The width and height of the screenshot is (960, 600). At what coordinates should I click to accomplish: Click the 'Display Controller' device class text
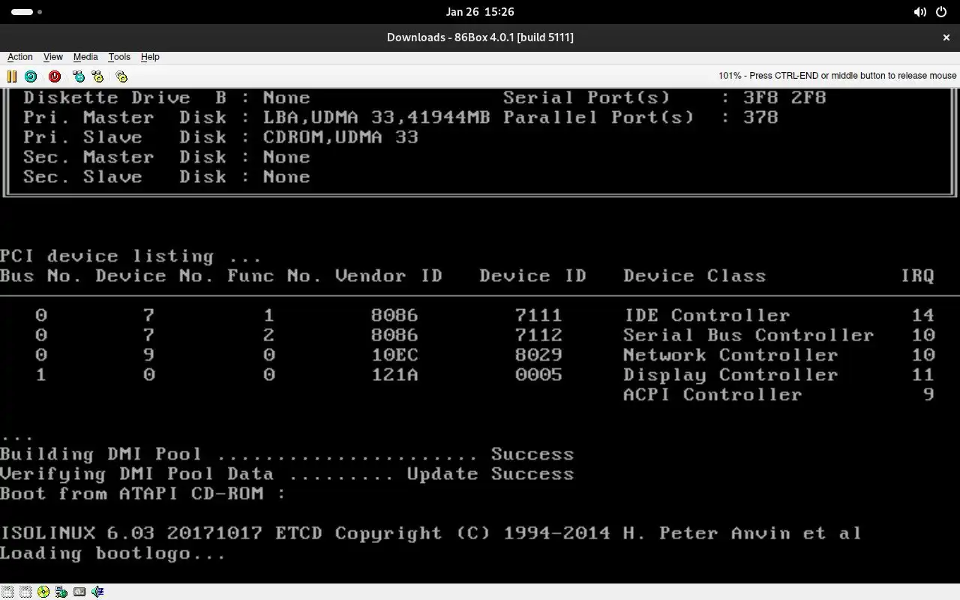pos(730,376)
